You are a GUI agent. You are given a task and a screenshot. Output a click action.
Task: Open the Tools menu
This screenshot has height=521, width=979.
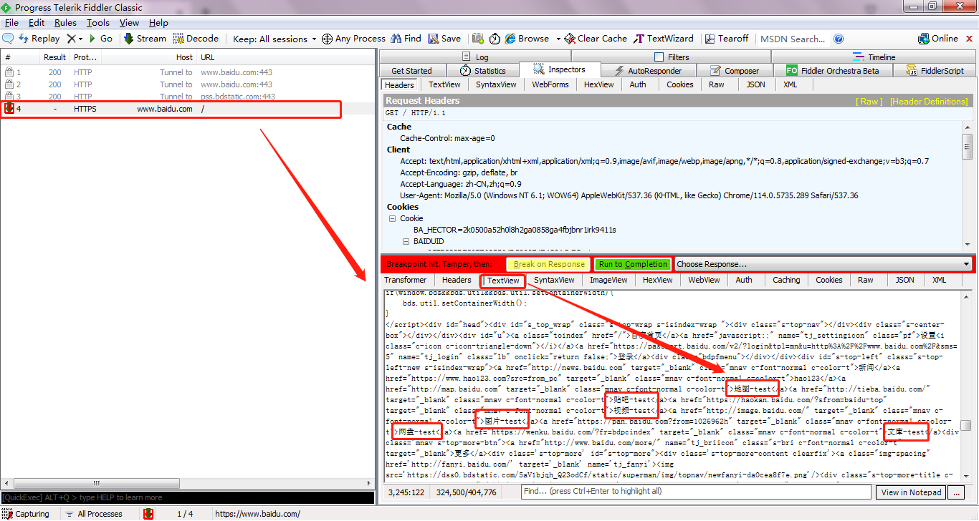pyautogui.click(x=98, y=23)
